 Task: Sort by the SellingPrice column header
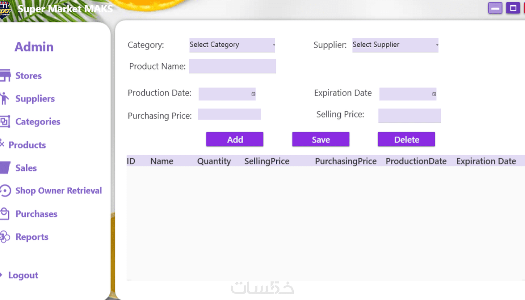267,161
